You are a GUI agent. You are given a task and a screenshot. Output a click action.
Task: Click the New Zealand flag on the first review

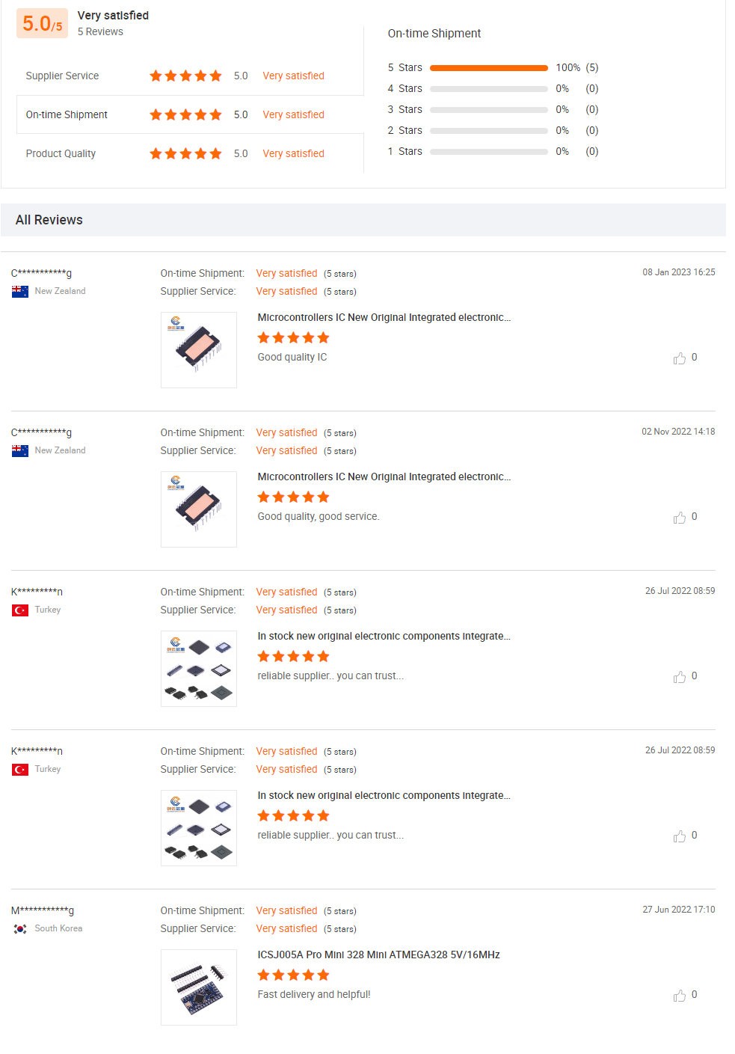coord(20,292)
